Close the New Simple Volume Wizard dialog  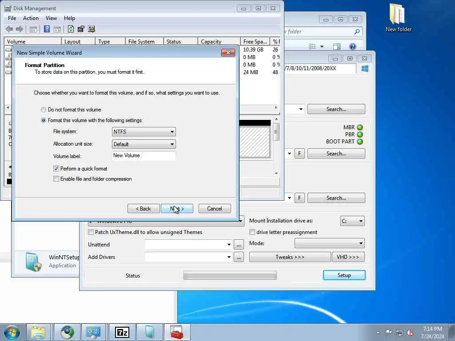coord(228,52)
